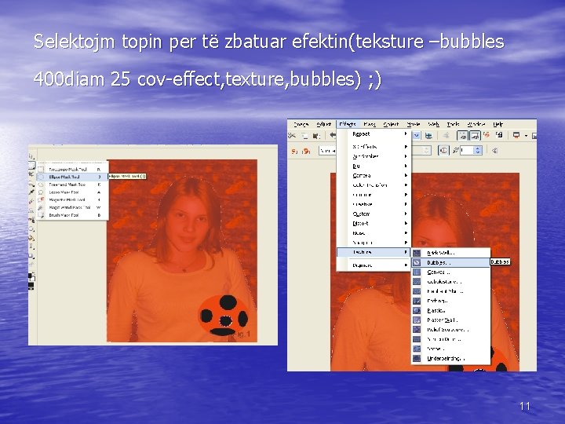Select the eyedropper tool in left toolbox

31,192
